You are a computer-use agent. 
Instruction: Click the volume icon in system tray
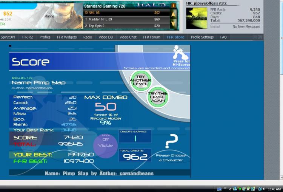coord(264,189)
